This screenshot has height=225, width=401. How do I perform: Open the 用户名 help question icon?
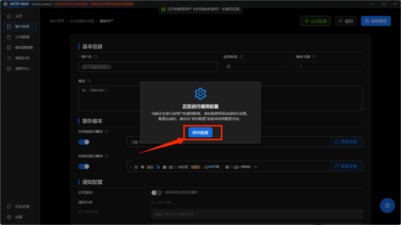click(x=95, y=57)
